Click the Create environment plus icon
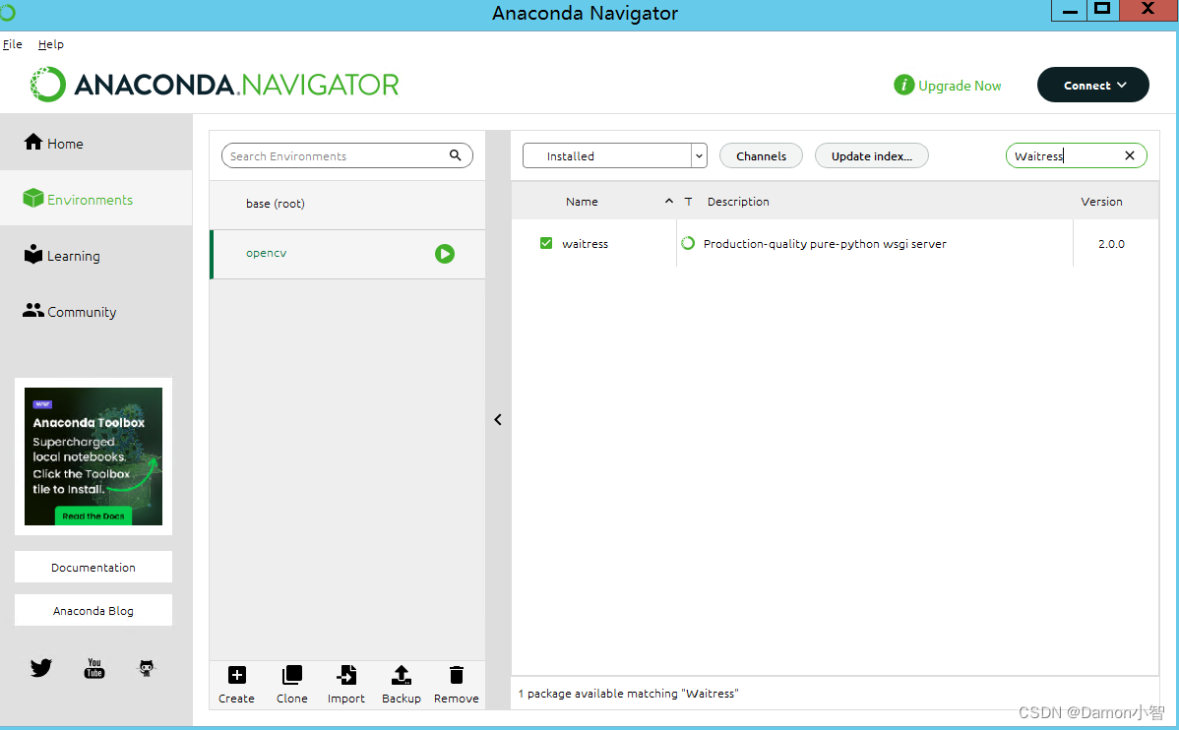 237,675
